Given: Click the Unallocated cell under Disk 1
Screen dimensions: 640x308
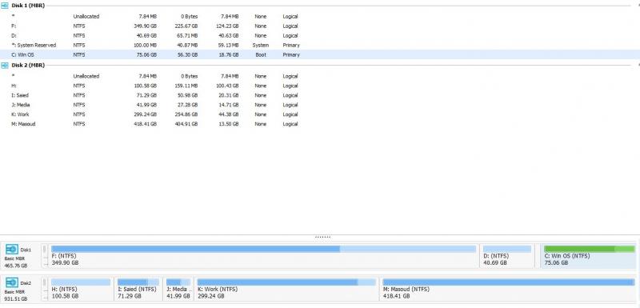Looking at the screenshot, I should 86,17.
